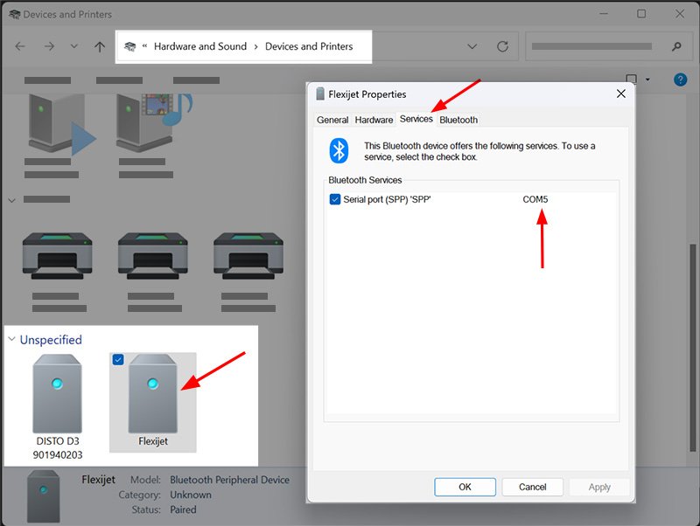Screen dimensions: 700x526
Task: Select the middle printer icon
Action: (x=152, y=255)
